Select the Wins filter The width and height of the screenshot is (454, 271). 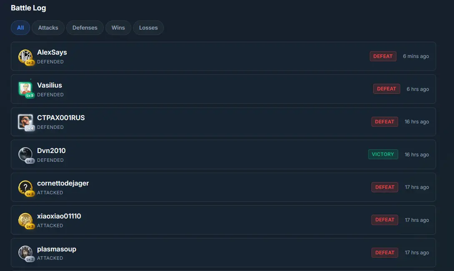pyautogui.click(x=118, y=28)
